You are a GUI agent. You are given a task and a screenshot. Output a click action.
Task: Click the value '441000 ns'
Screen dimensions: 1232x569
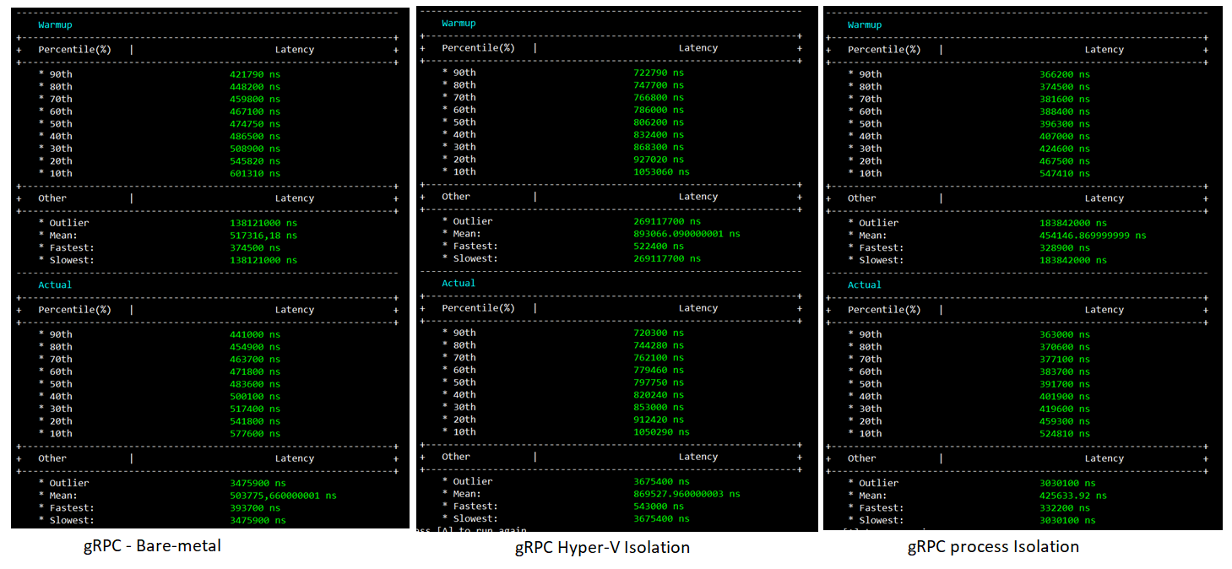click(x=255, y=334)
